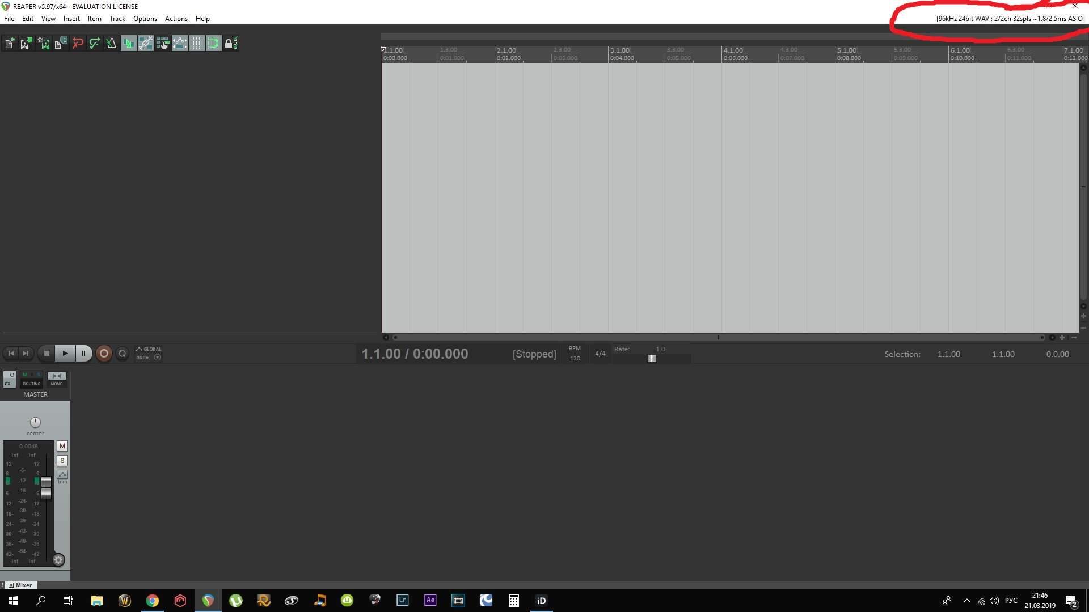Click the master ROUTING button
The width and height of the screenshot is (1089, 612).
[x=32, y=379]
